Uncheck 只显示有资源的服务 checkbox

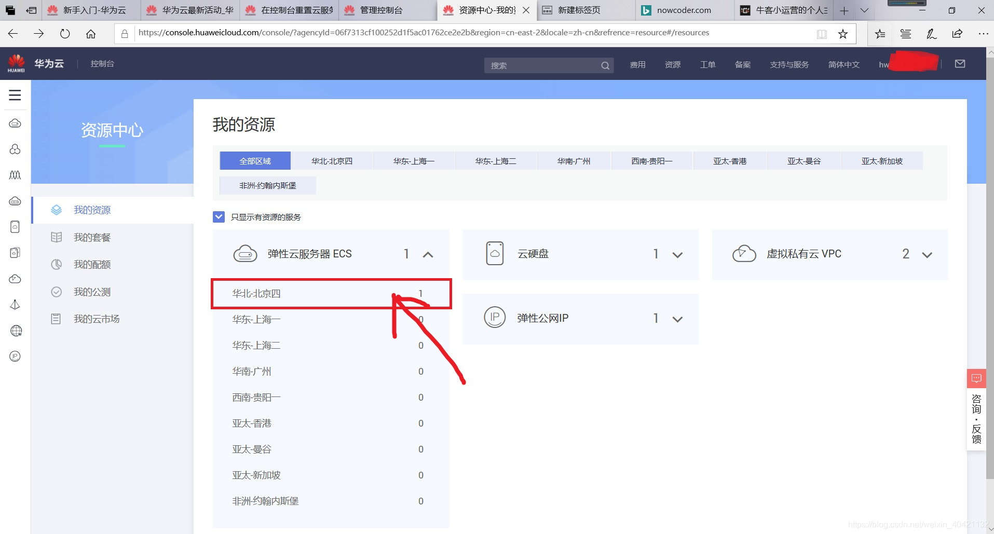(219, 217)
